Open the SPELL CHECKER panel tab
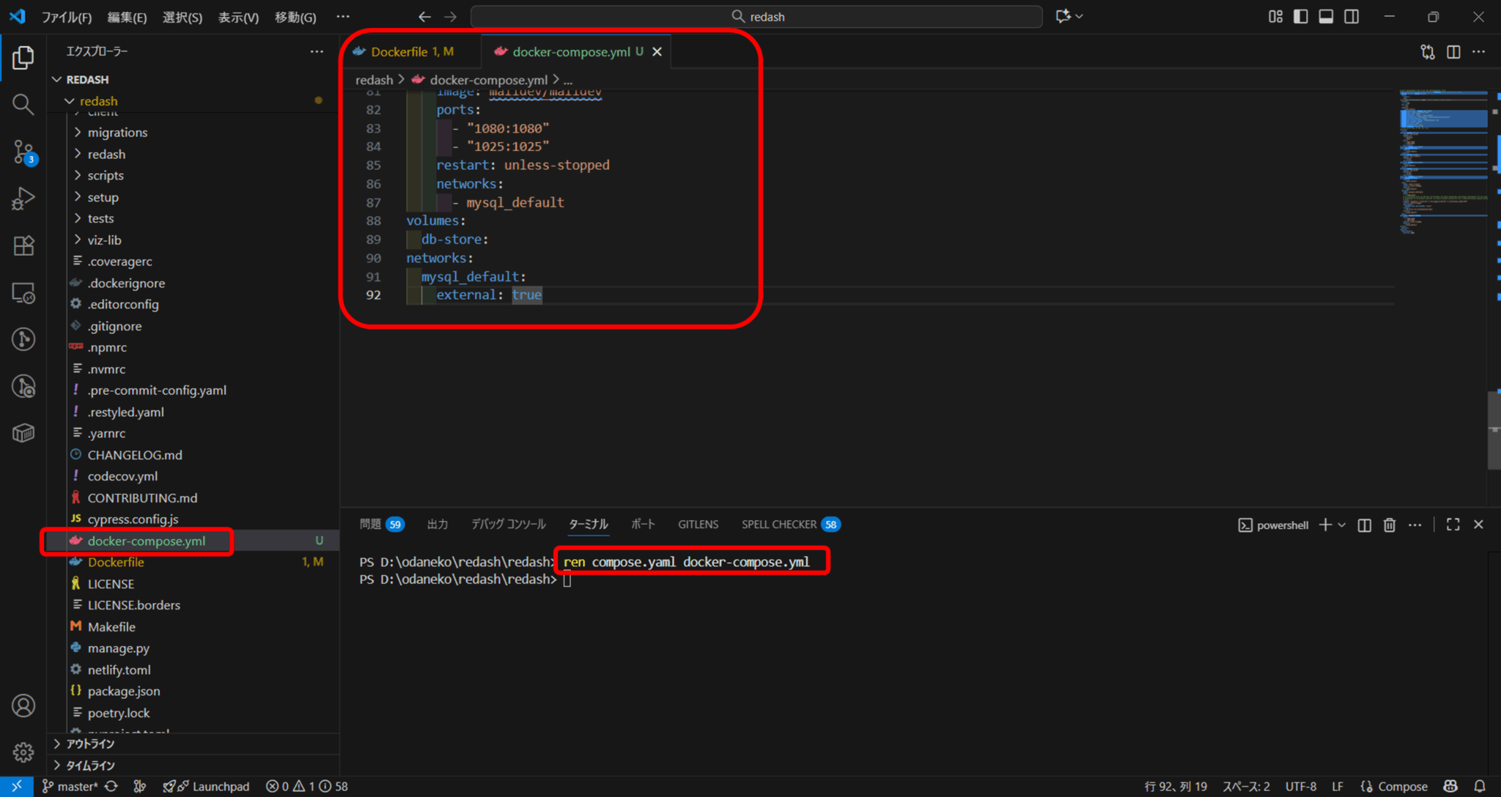The height and width of the screenshot is (797, 1501). point(790,524)
